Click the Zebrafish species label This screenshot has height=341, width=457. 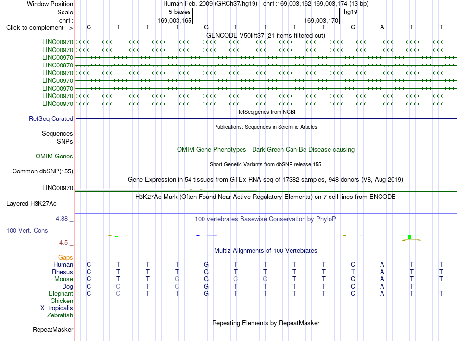60,315
